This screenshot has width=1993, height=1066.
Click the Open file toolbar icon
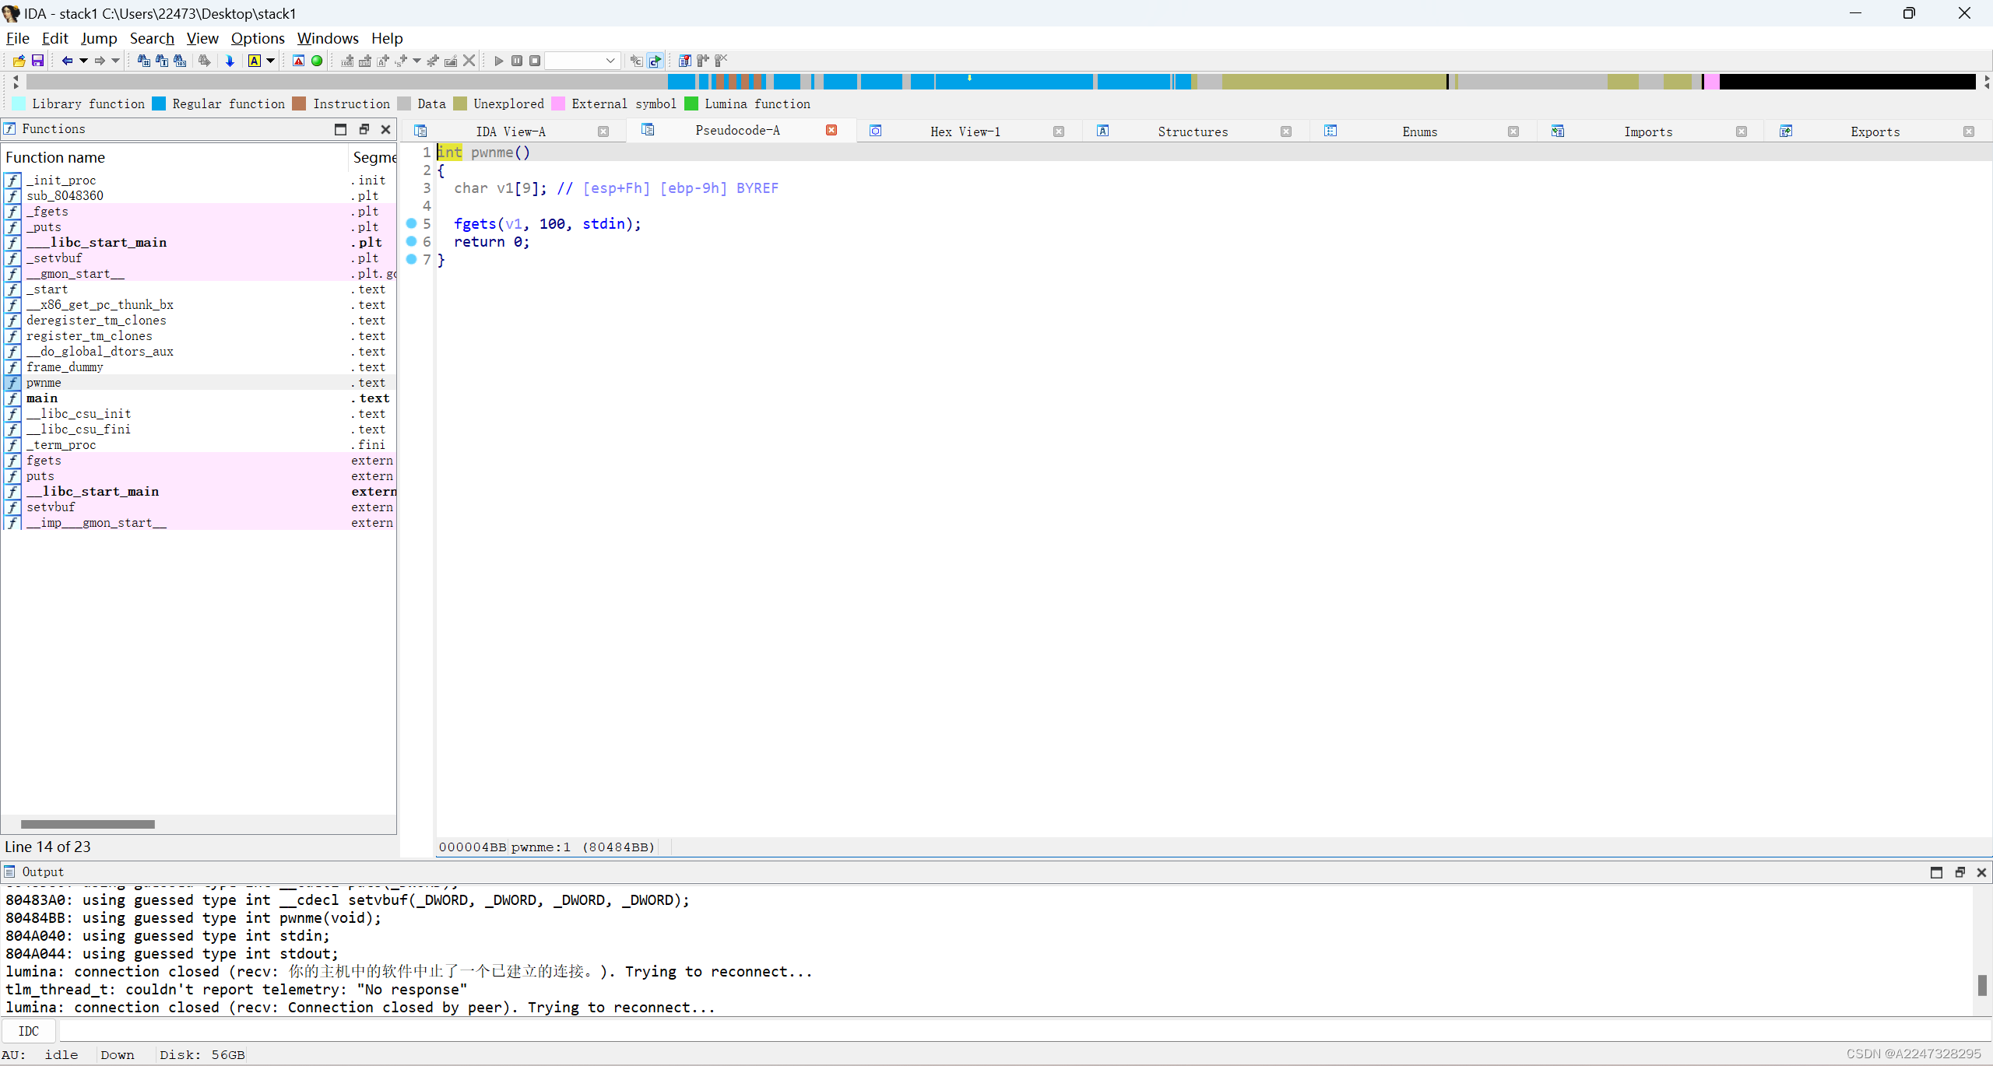pyautogui.click(x=19, y=61)
